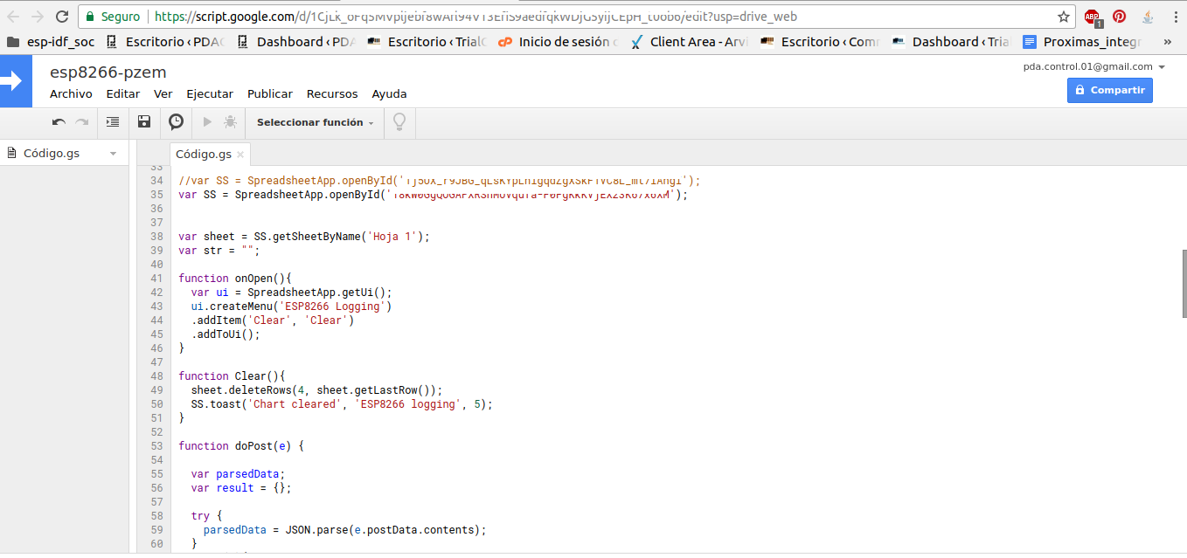Open the esp-idf_soc bookmarks folder
Viewport: 1187px width, 558px height.
coord(51,42)
